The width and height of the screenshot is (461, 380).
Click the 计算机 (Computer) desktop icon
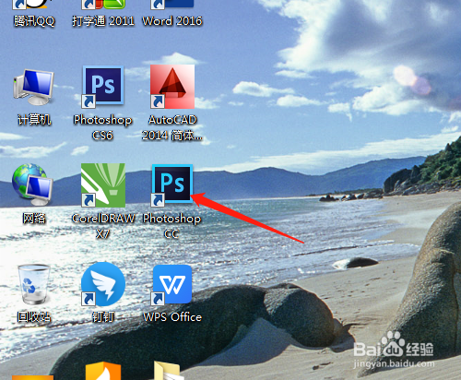(x=34, y=88)
